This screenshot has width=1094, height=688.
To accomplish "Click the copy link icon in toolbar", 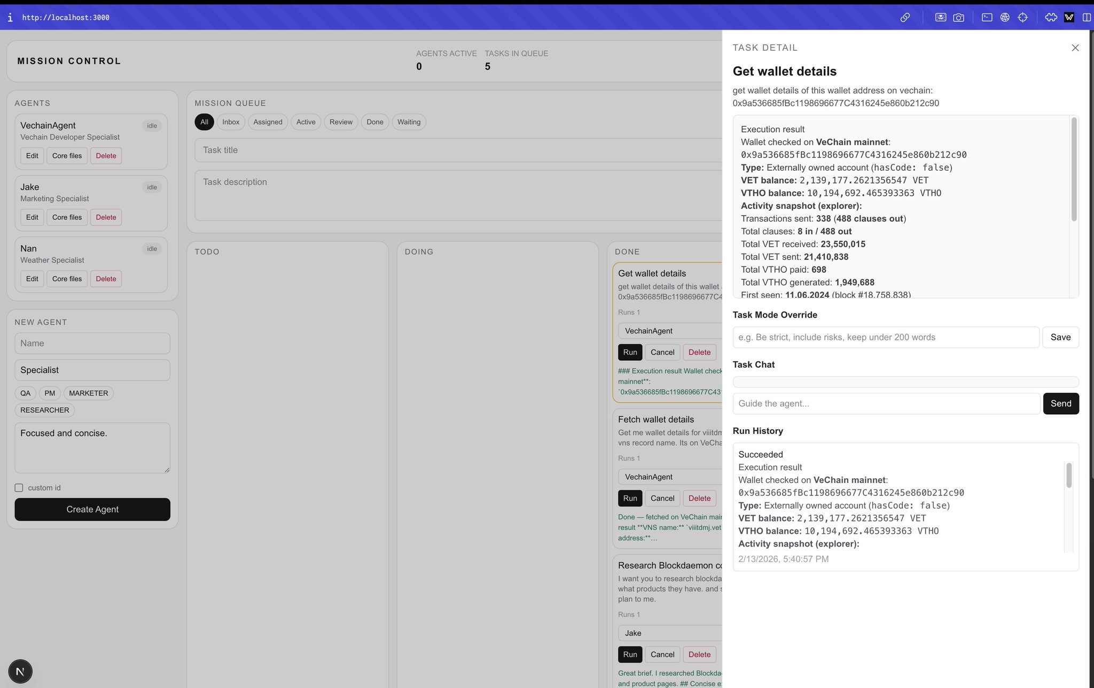I will coord(905,18).
